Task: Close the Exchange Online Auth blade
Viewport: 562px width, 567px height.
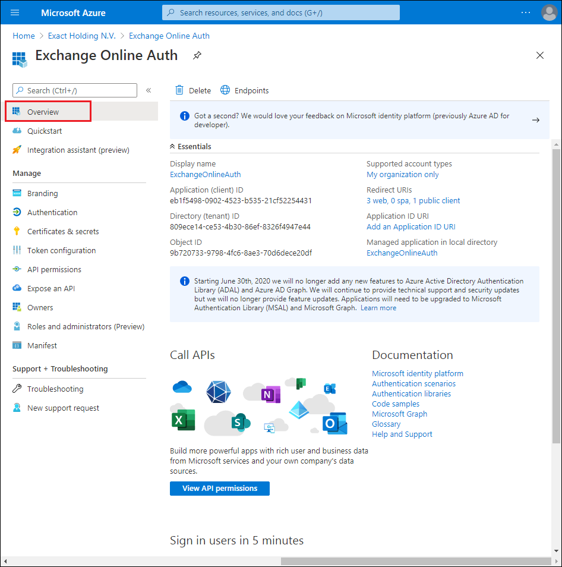Action: click(539, 55)
